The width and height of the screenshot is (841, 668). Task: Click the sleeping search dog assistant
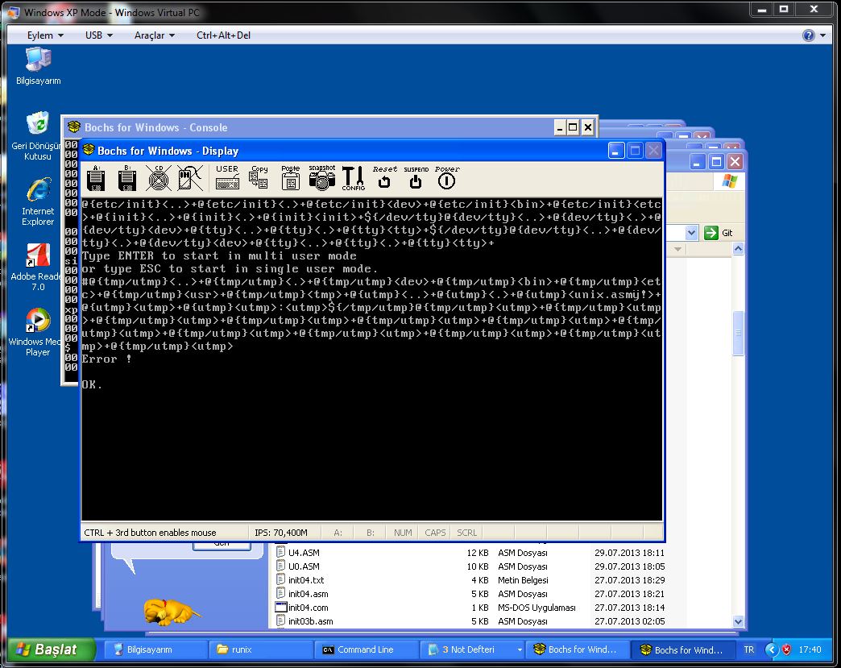click(x=171, y=612)
